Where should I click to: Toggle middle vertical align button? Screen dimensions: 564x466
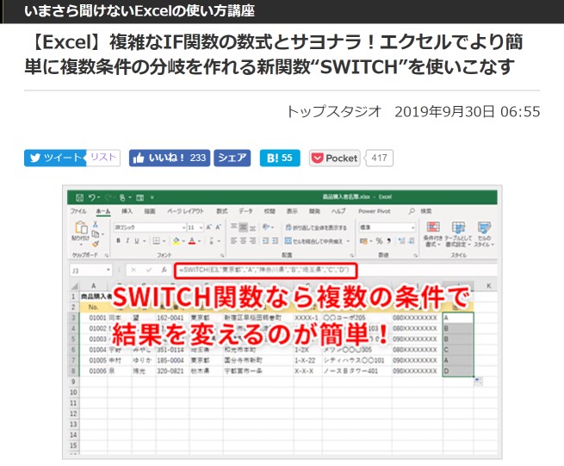[244, 227]
